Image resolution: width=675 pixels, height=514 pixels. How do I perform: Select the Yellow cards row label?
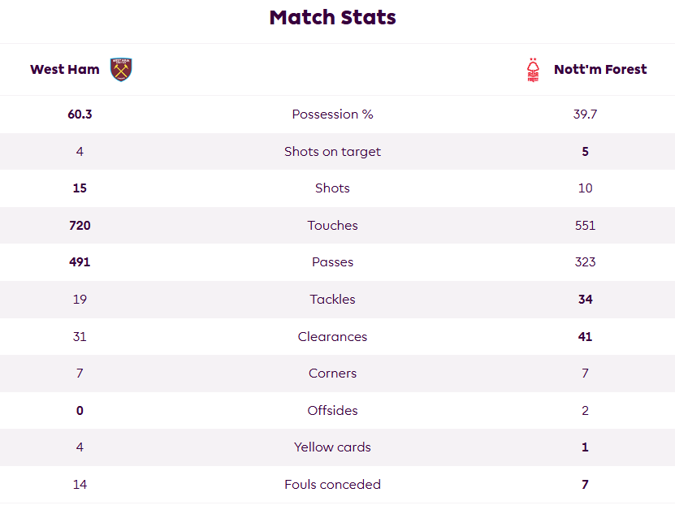(332, 447)
